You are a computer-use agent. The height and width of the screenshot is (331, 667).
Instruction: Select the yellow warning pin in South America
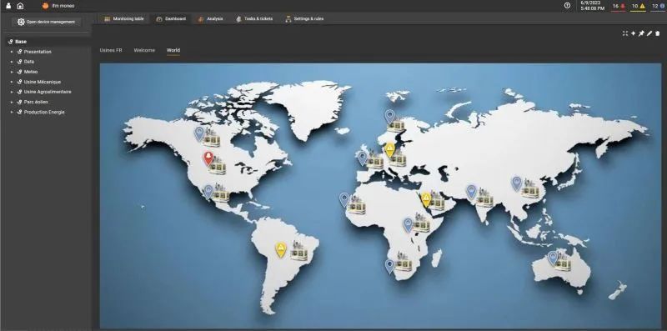pyautogui.click(x=280, y=249)
